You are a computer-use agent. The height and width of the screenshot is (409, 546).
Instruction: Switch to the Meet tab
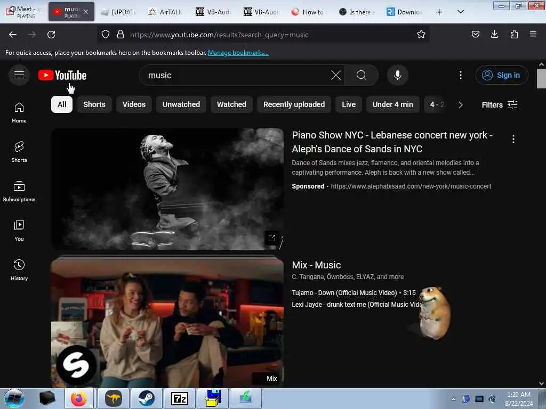pos(23,12)
